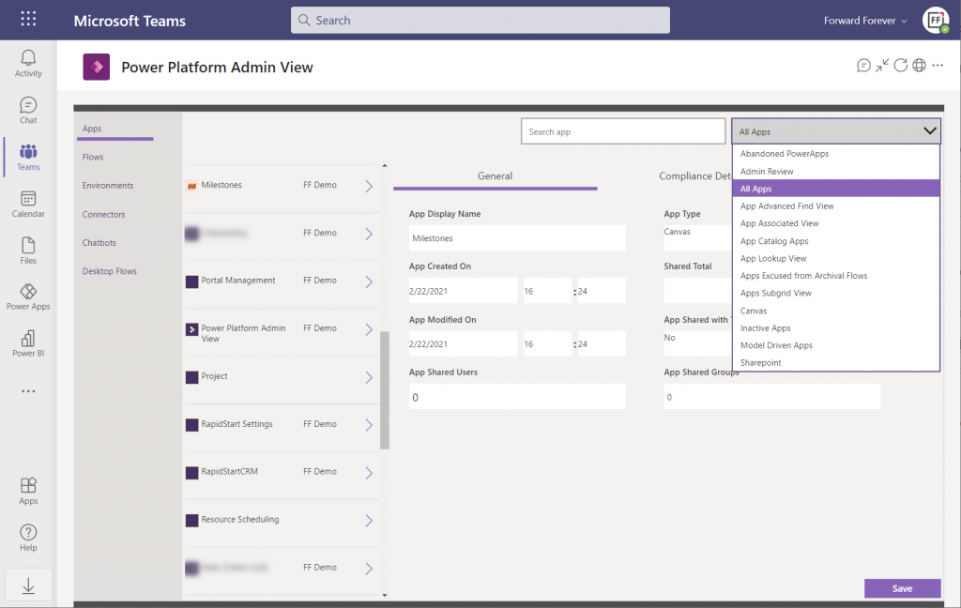Click the App Created On date field
This screenshot has height=608, width=961.
click(463, 291)
